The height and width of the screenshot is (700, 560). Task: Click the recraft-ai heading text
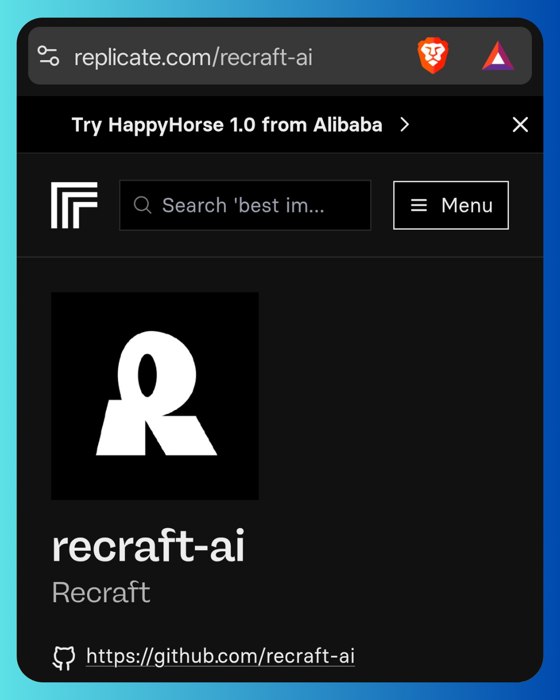148,545
